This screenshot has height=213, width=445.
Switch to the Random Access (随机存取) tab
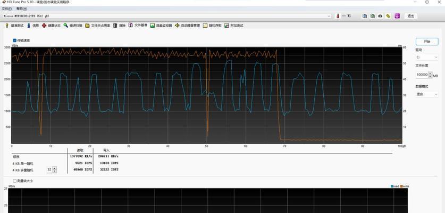pyautogui.click(x=212, y=26)
